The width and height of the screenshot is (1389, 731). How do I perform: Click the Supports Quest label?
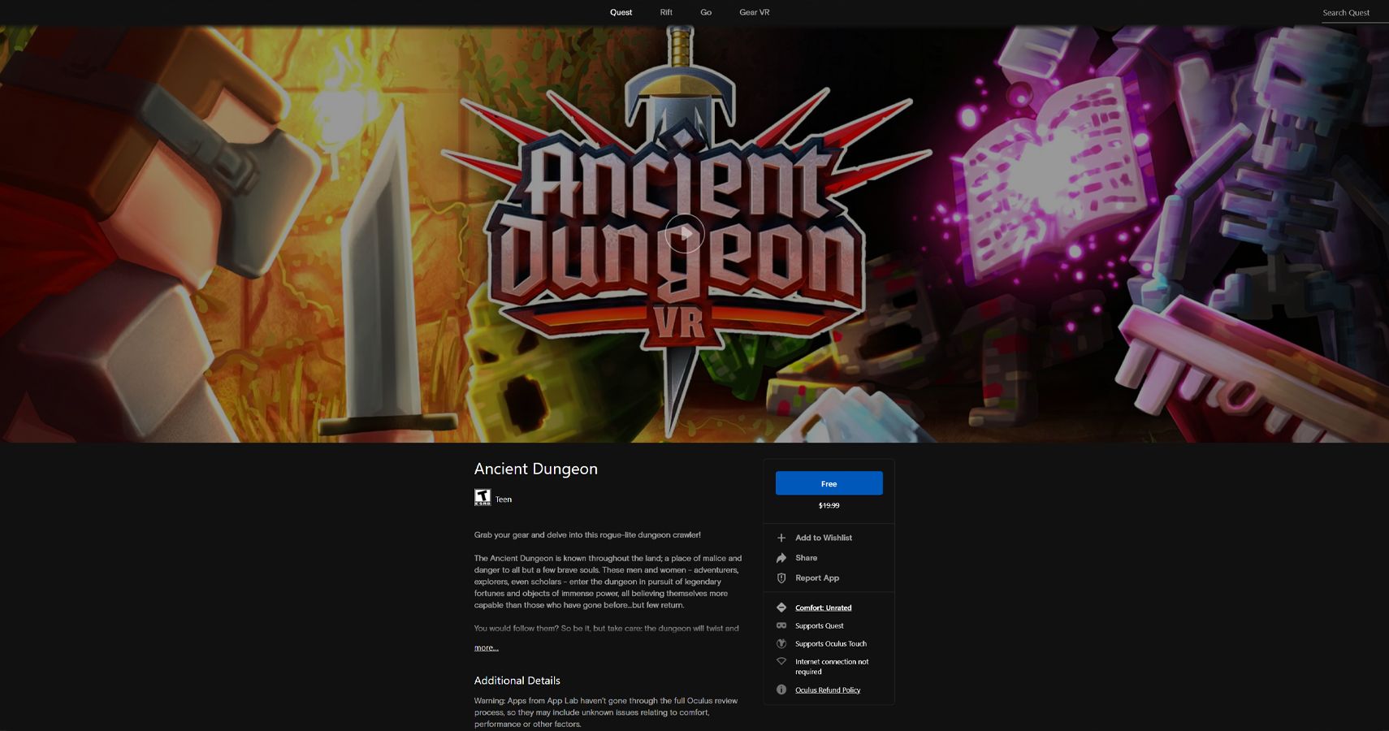click(x=820, y=625)
